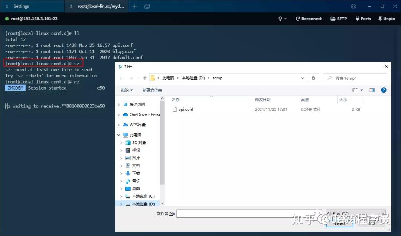Click the session tabs layout icon

[147, 6]
